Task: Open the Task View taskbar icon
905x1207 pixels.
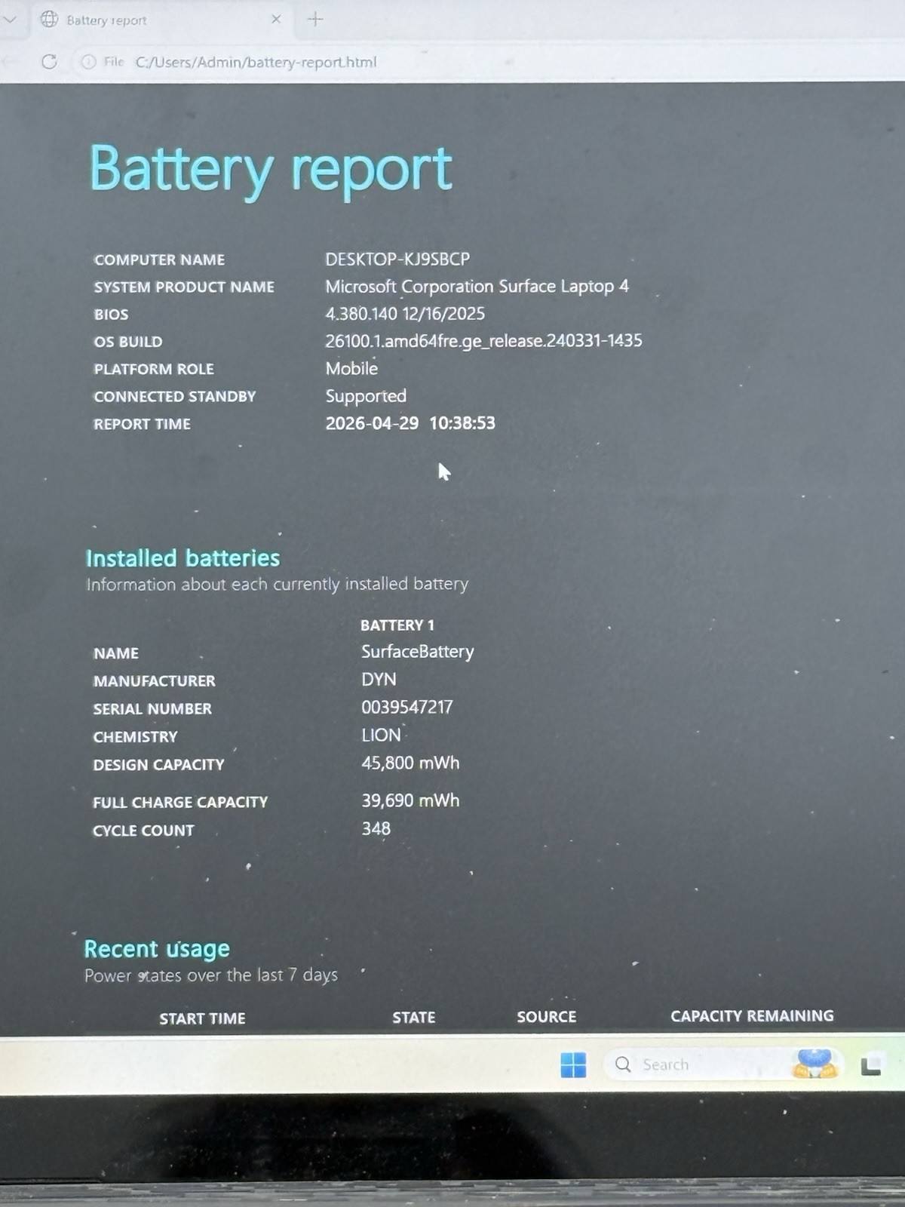Action: pyautogui.click(x=872, y=1065)
